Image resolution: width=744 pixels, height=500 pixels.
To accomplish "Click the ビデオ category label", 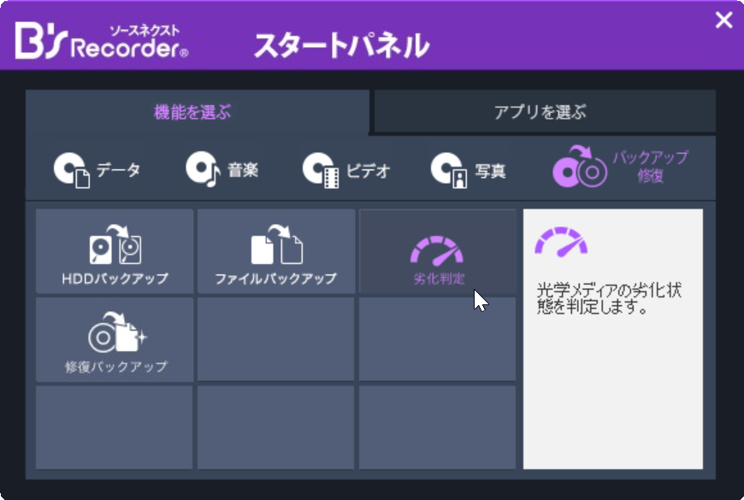I will (x=369, y=170).
